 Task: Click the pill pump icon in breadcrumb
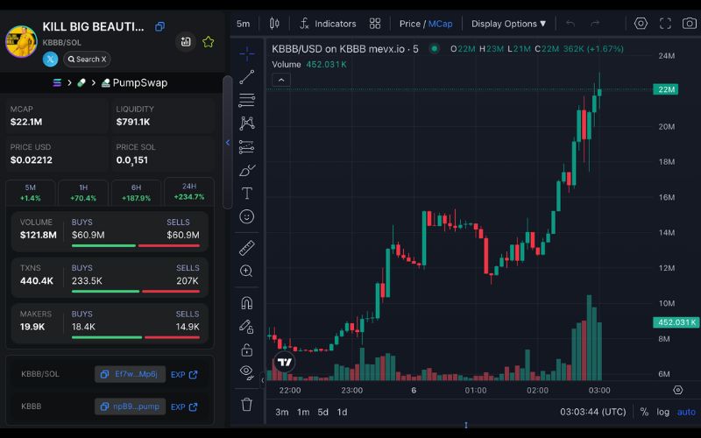click(x=81, y=82)
